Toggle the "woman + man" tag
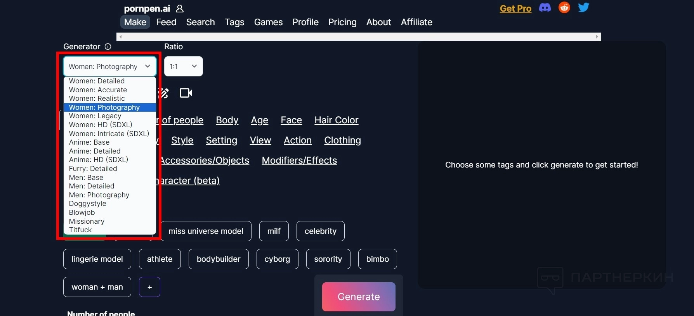The width and height of the screenshot is (694, 316). coord(97,287)
